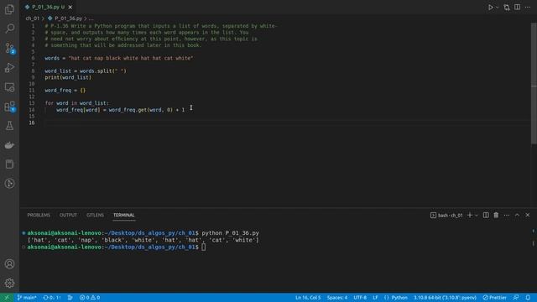Viewport: 537px width, 302px height.
Task: Open the launch profile dropdown next to plus
Action: point(477,215)
